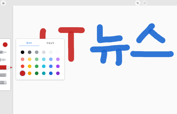This screenshot has width=177, height=114.
Task: Select the dark blue swatch in bottom row
Action: tap(51, 73)
